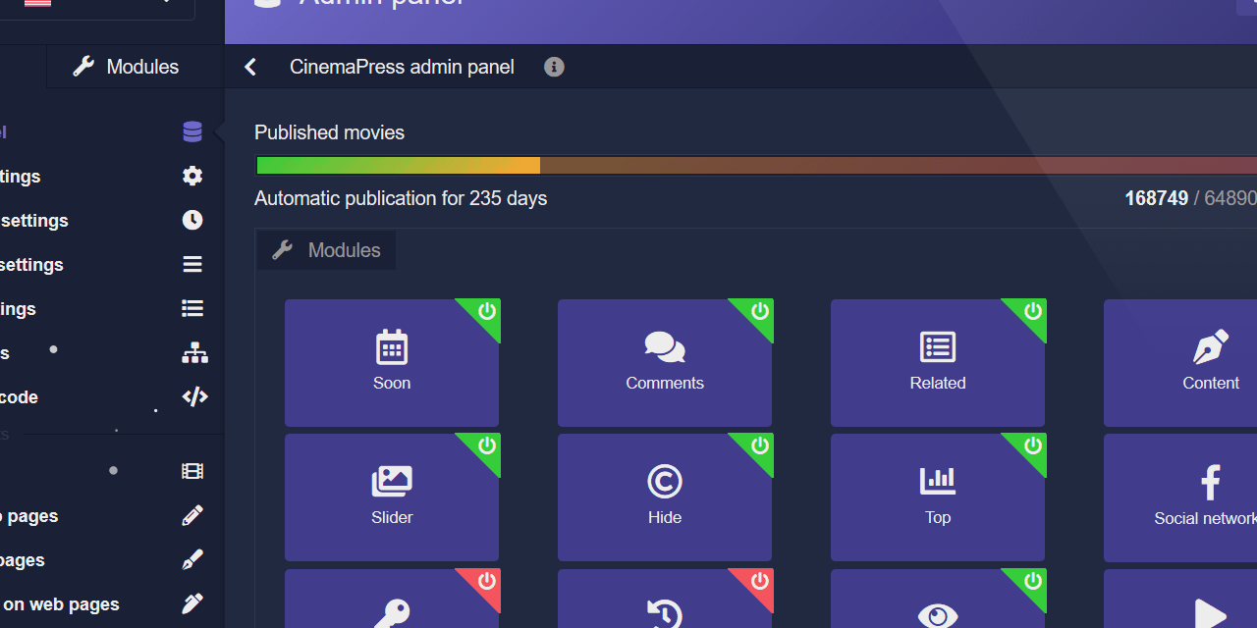Enable the key module red power toggle
Viewport: 1257px width, 628px height.
click(x=486, y=581)
